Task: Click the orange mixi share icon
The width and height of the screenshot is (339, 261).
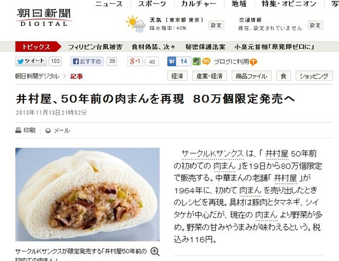Action: (x=206, y=61)
